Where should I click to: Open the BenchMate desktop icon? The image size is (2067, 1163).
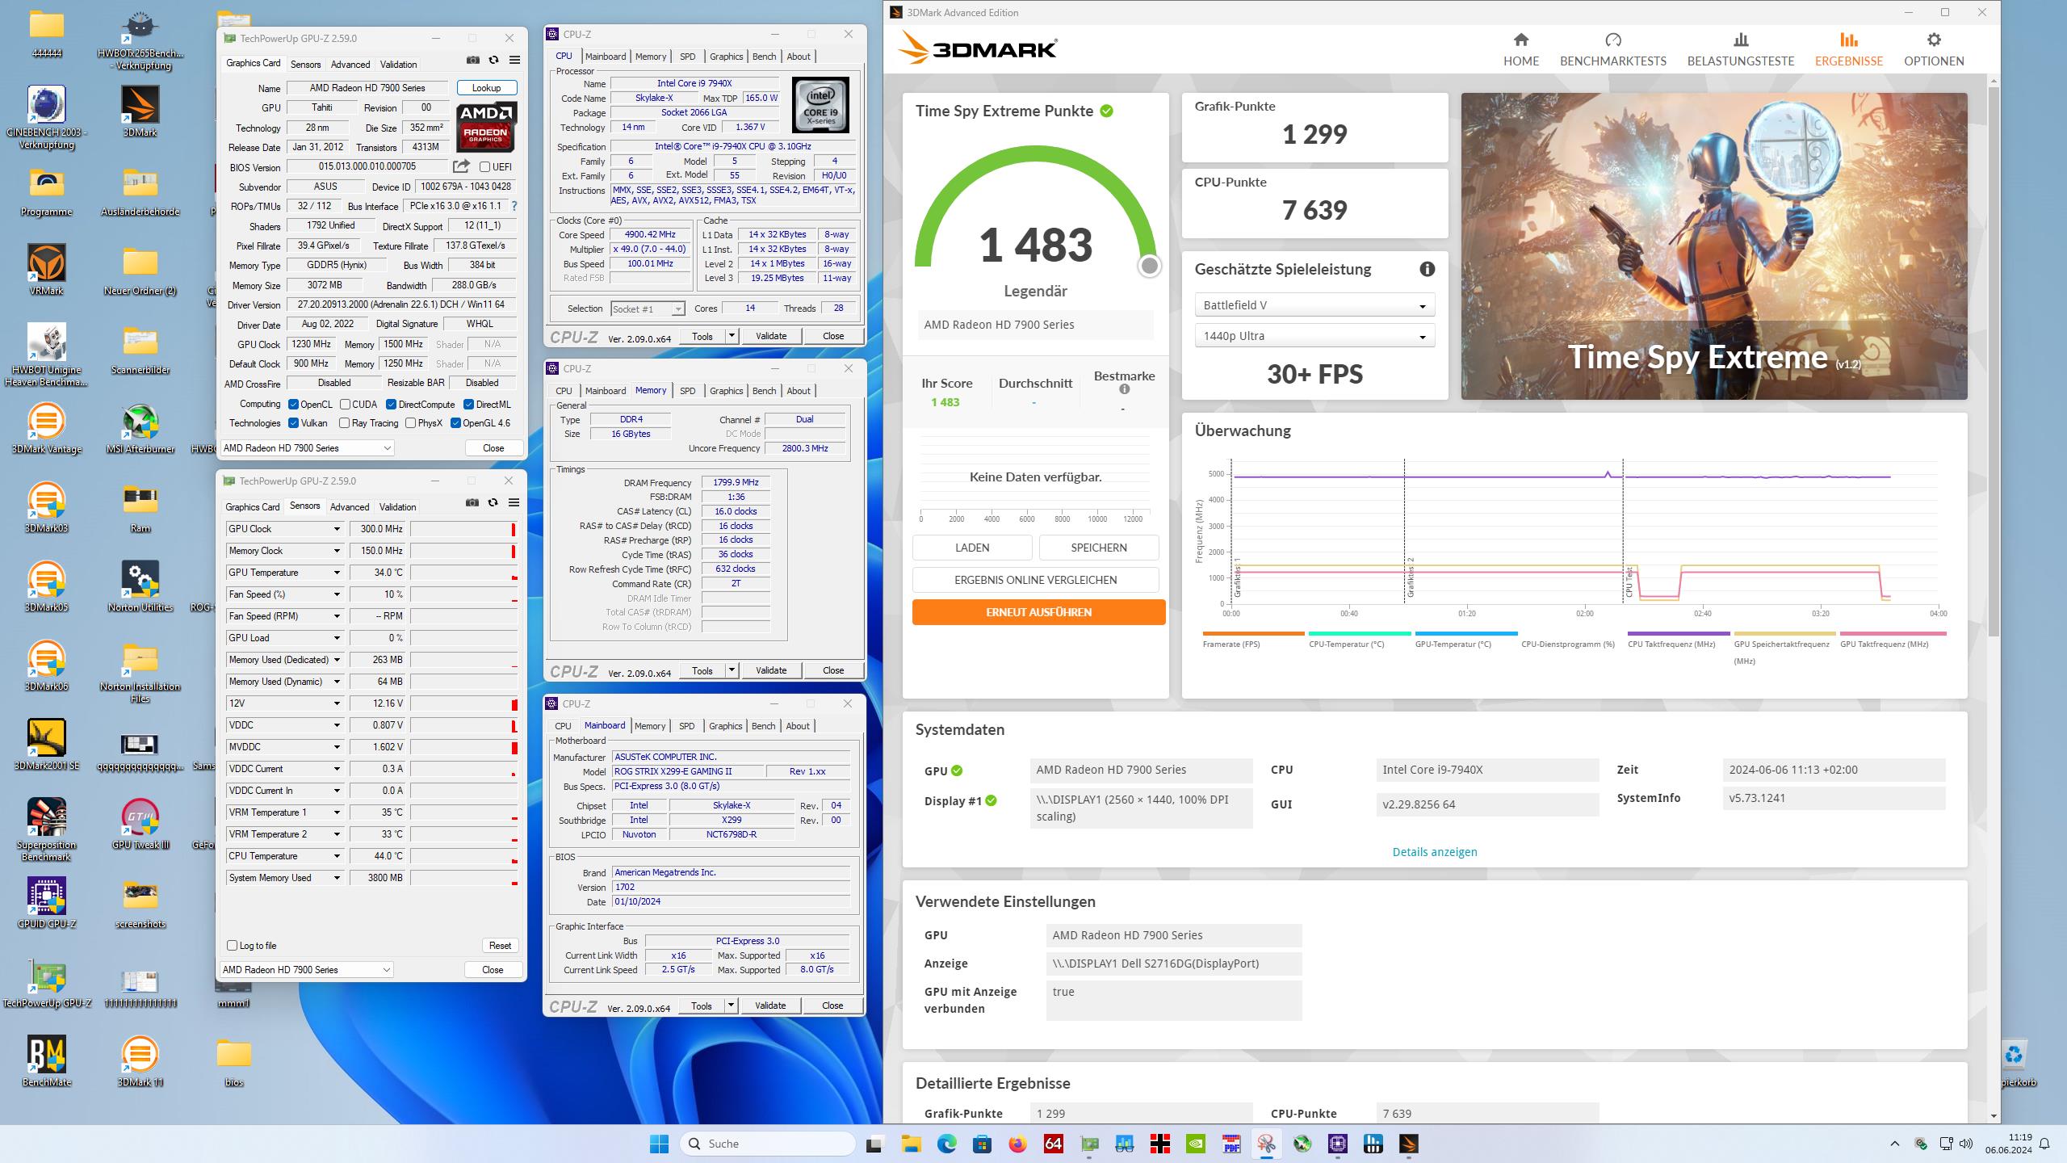point(46,1061)
